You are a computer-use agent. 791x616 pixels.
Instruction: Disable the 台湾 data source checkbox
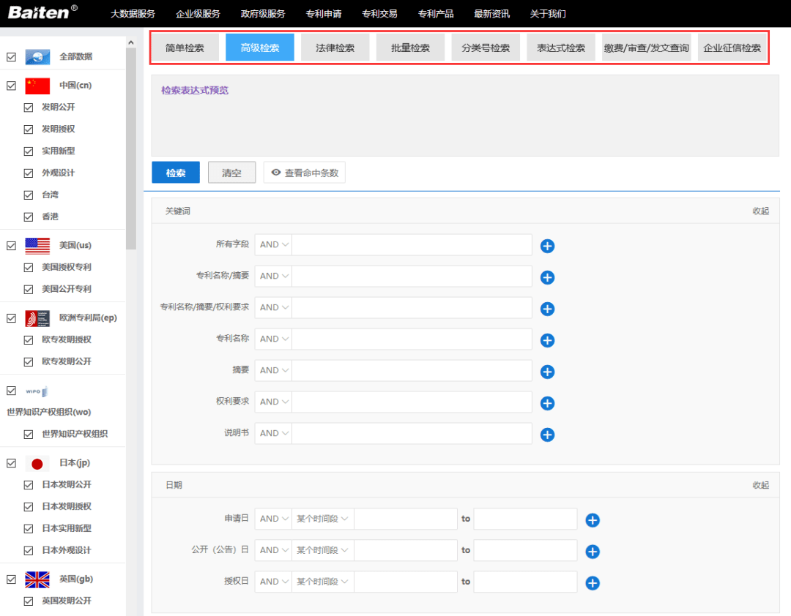click(28, 195)
